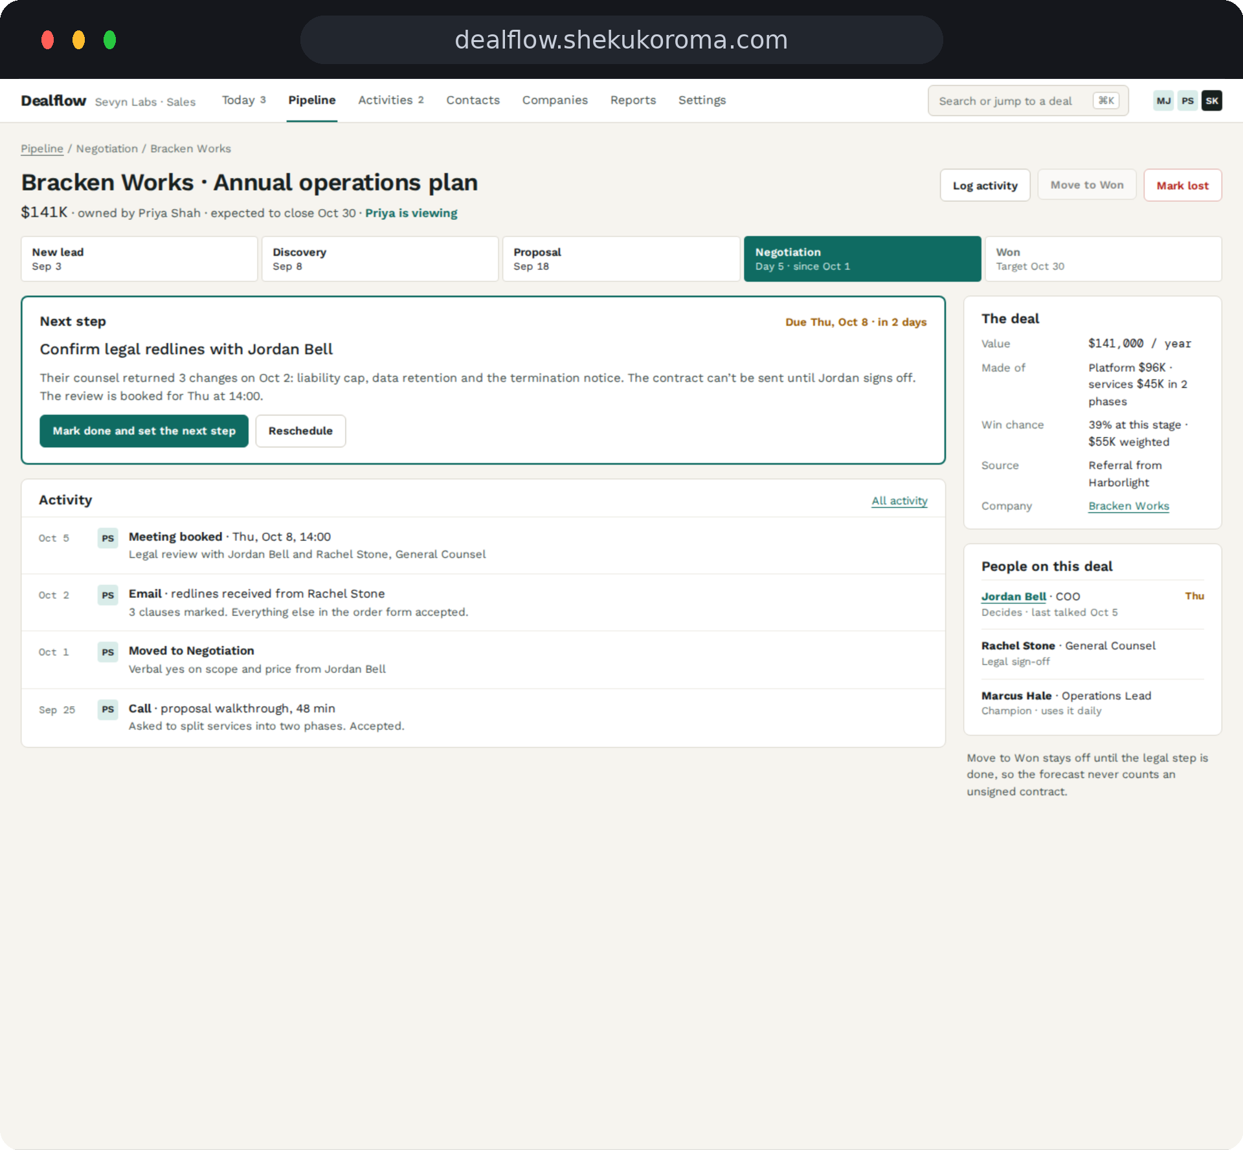
Task: Click the Due Thu, Oct 8 label
Action: tap(856, 322)
